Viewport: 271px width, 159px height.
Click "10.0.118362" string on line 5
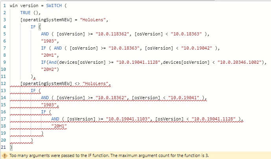[112, 34]
